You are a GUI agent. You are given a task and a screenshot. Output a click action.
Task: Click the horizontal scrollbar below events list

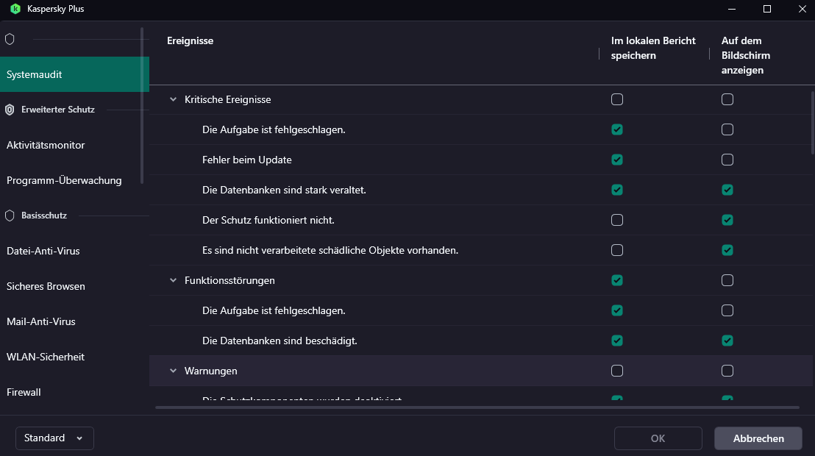tap(477, 407)
